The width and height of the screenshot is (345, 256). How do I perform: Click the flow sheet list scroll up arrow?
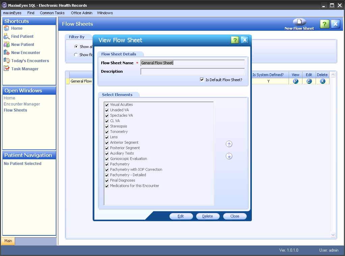coord(333,75)
